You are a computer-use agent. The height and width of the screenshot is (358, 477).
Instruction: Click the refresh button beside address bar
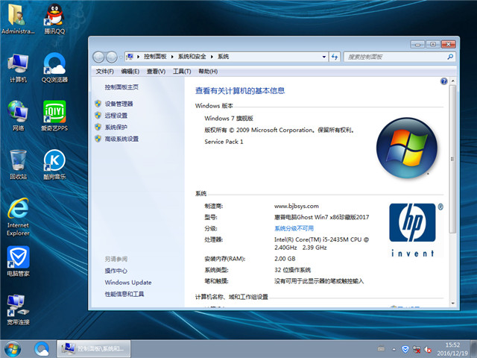point(335,57)
